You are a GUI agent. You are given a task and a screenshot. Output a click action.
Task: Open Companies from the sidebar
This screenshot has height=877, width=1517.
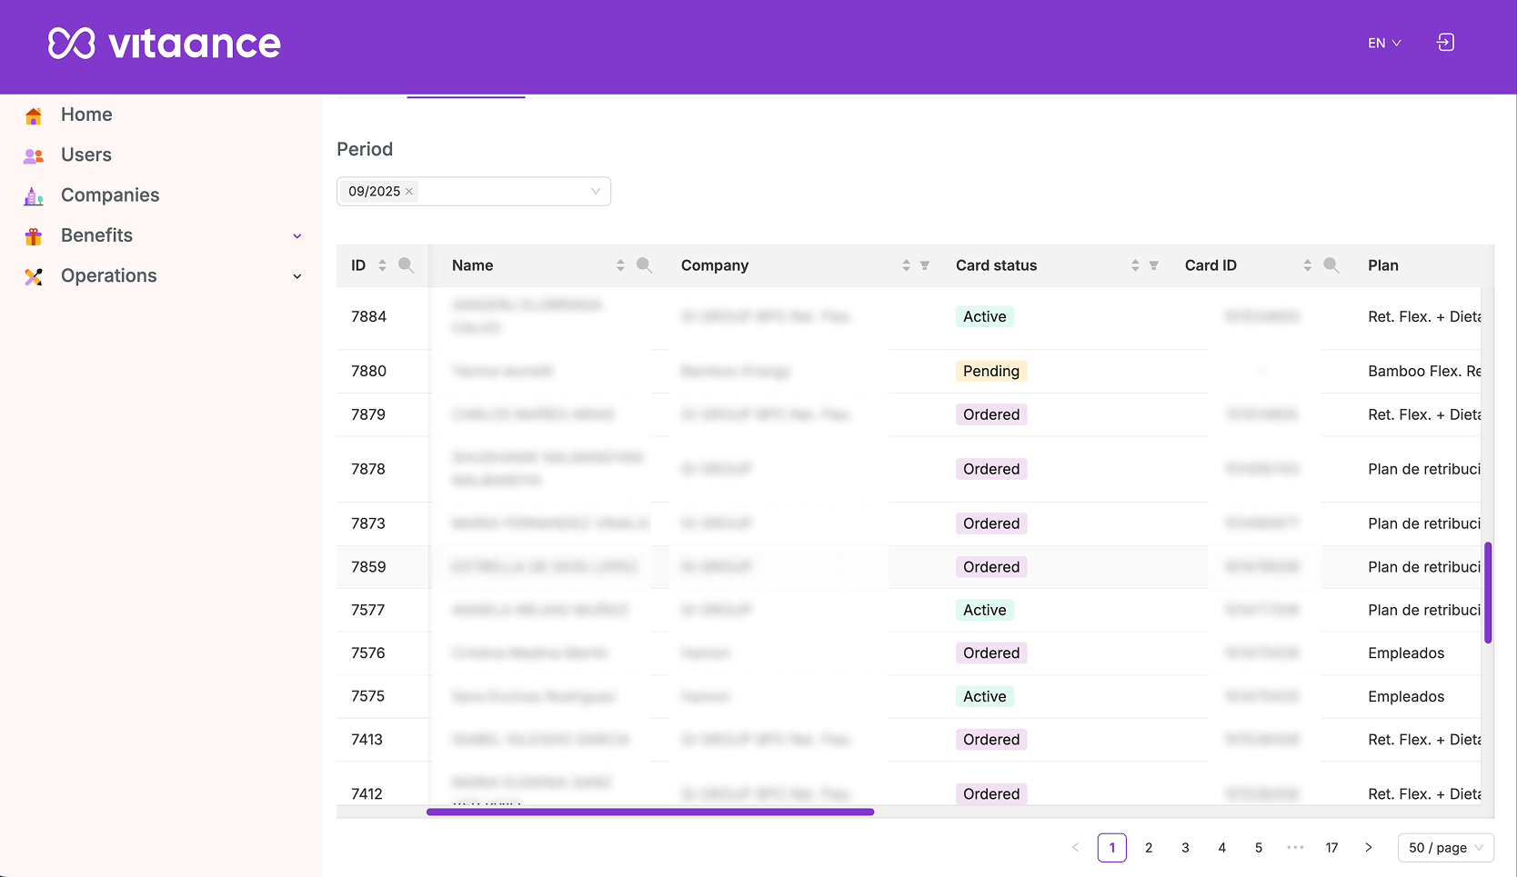point(109,194)
